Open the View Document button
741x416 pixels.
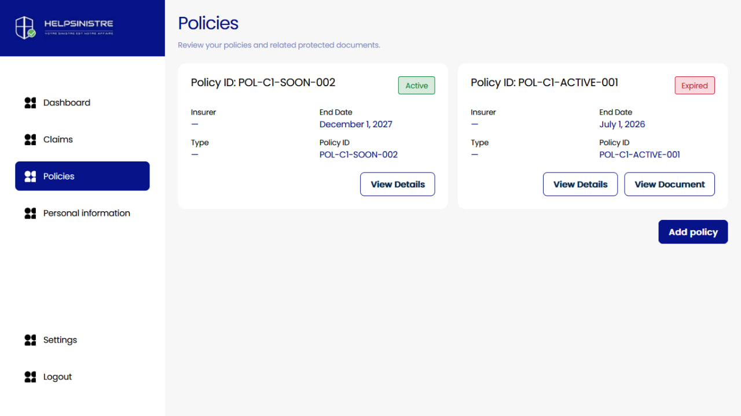[669, 184]
